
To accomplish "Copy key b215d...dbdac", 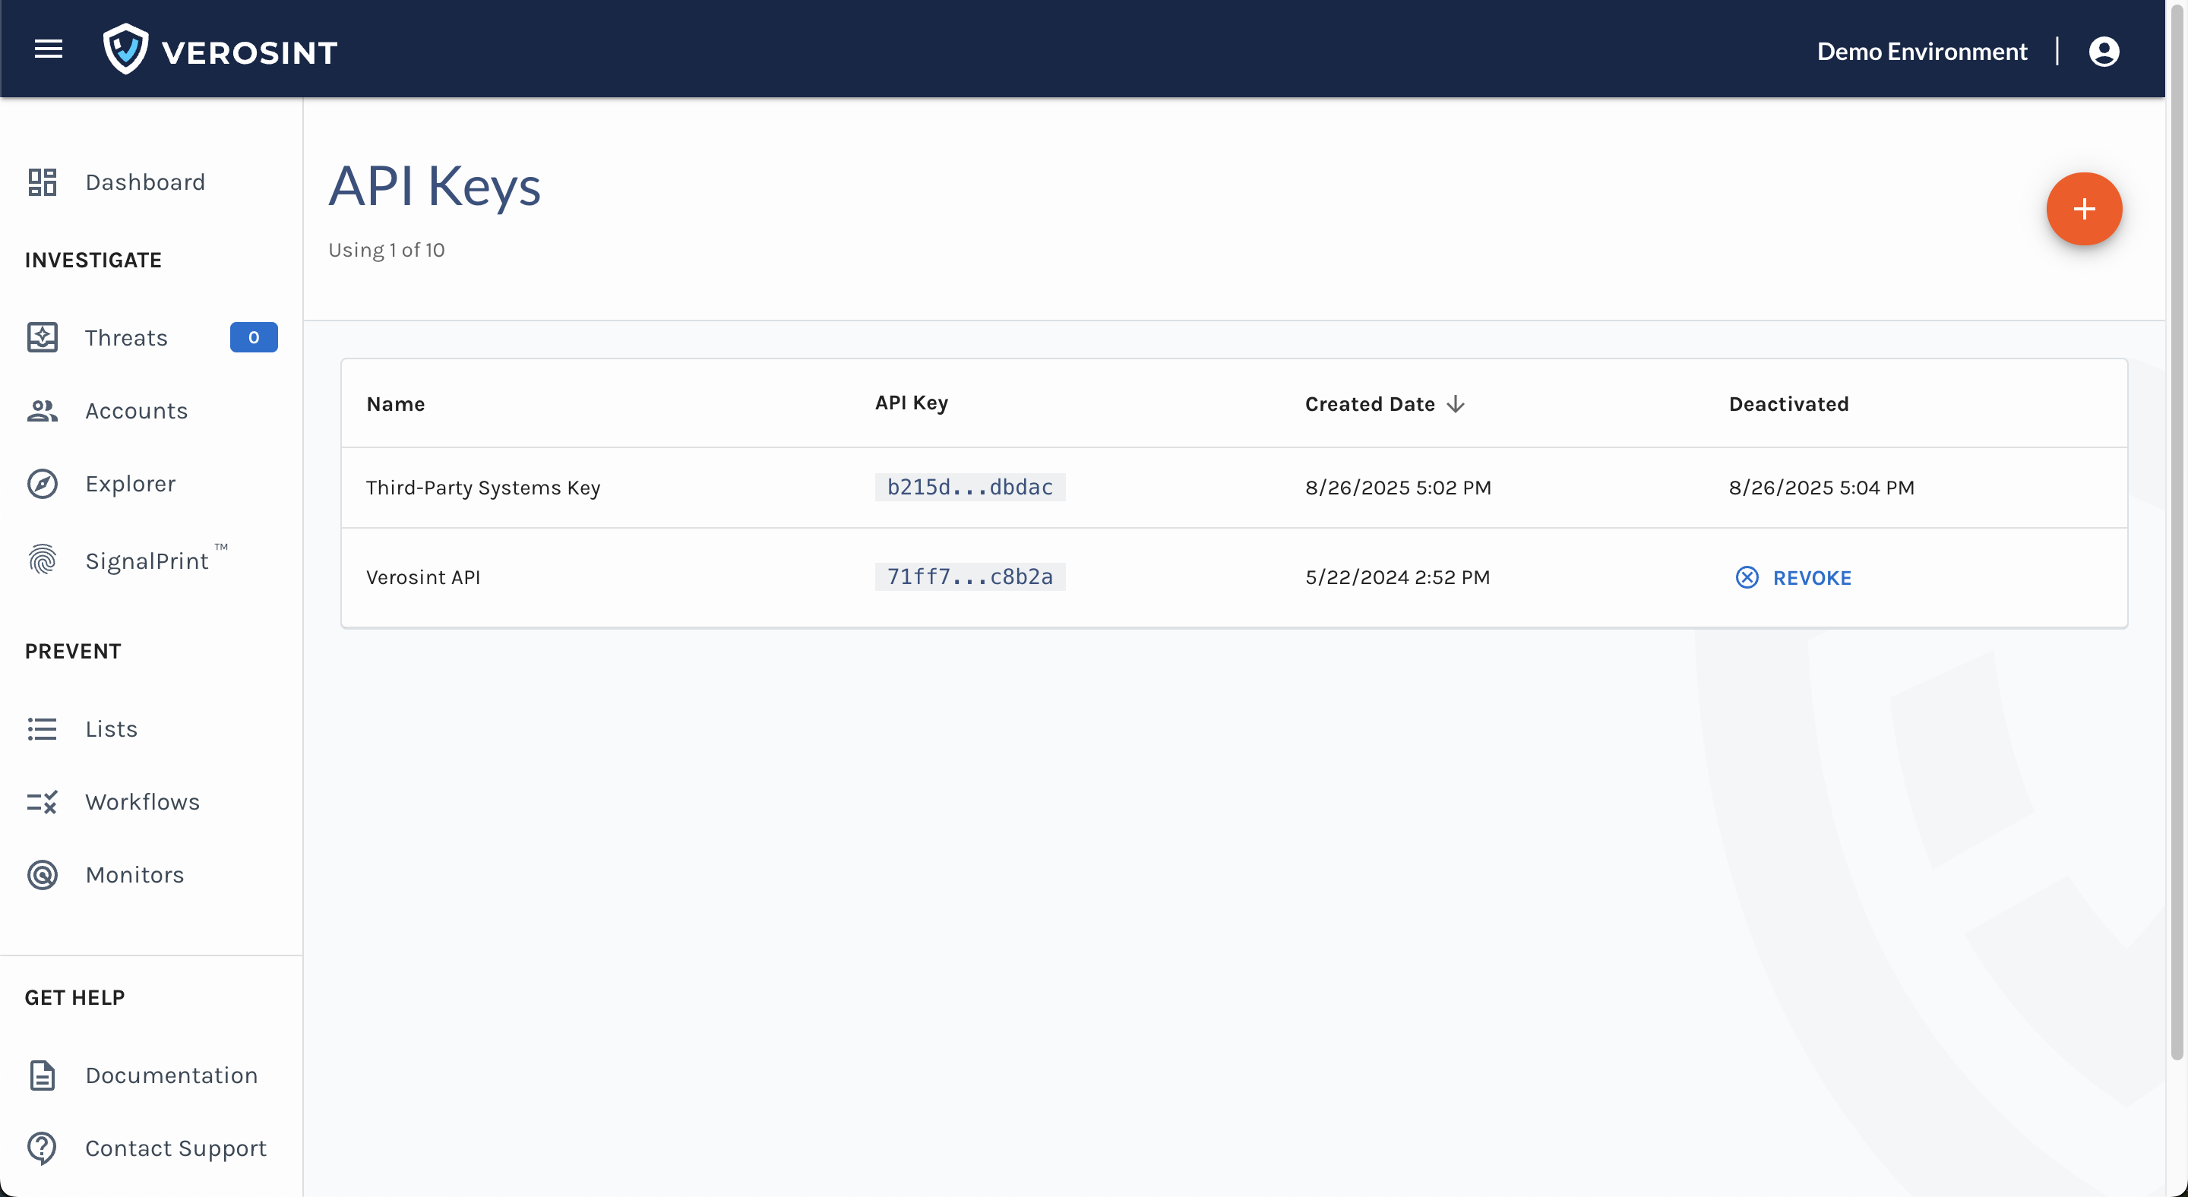I will click(x=970, y=488).
